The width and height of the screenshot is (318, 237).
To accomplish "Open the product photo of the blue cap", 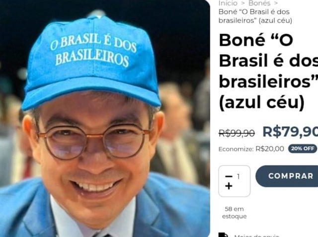I will tap(105, 118).
